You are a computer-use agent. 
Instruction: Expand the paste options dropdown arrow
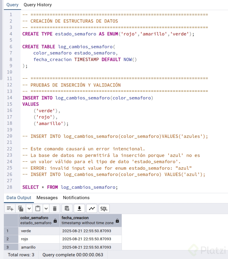(x=46, y=209)
